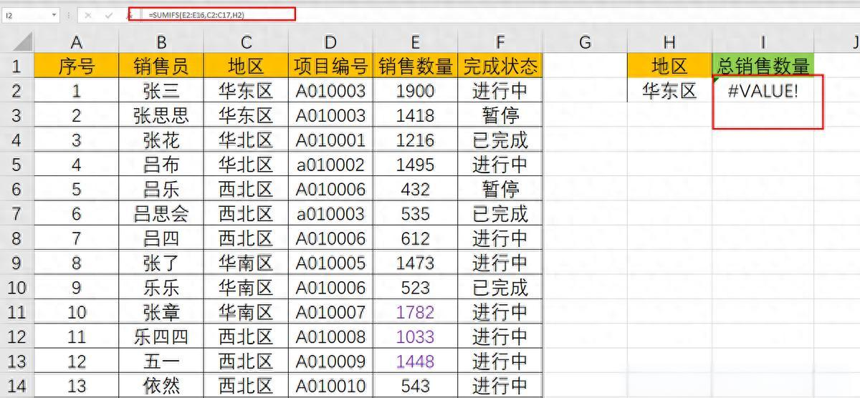Select column F header
The image size is (860, 398).
(x=500, y=42)
